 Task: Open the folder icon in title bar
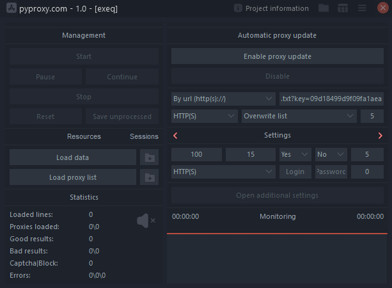click(324, 8)
